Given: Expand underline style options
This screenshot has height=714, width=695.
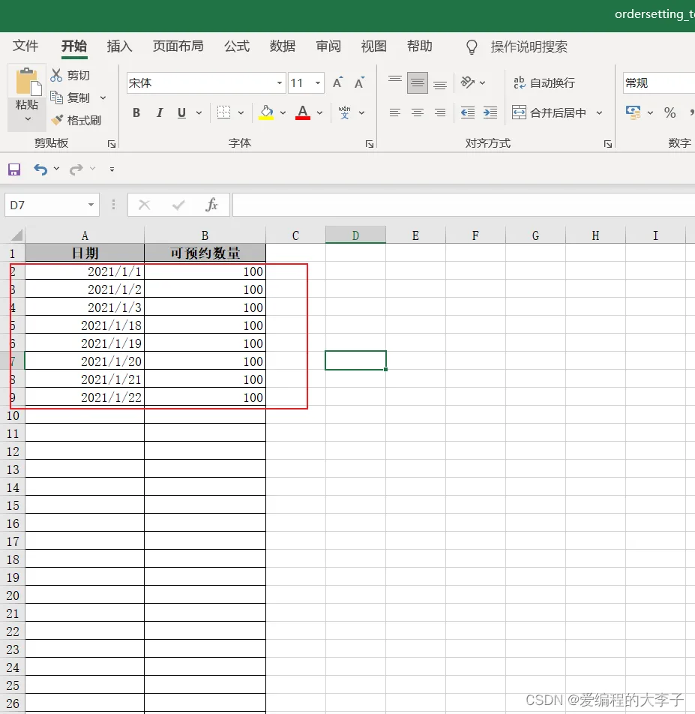Looking at the screenshot, I should pos(199,112).
